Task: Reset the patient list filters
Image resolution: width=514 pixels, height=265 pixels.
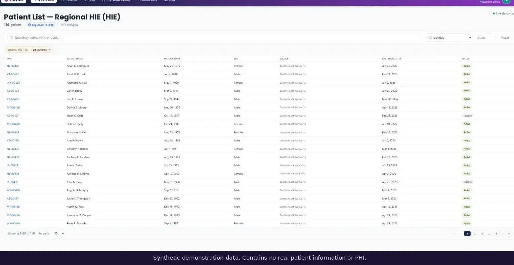Action: point(505,38)
